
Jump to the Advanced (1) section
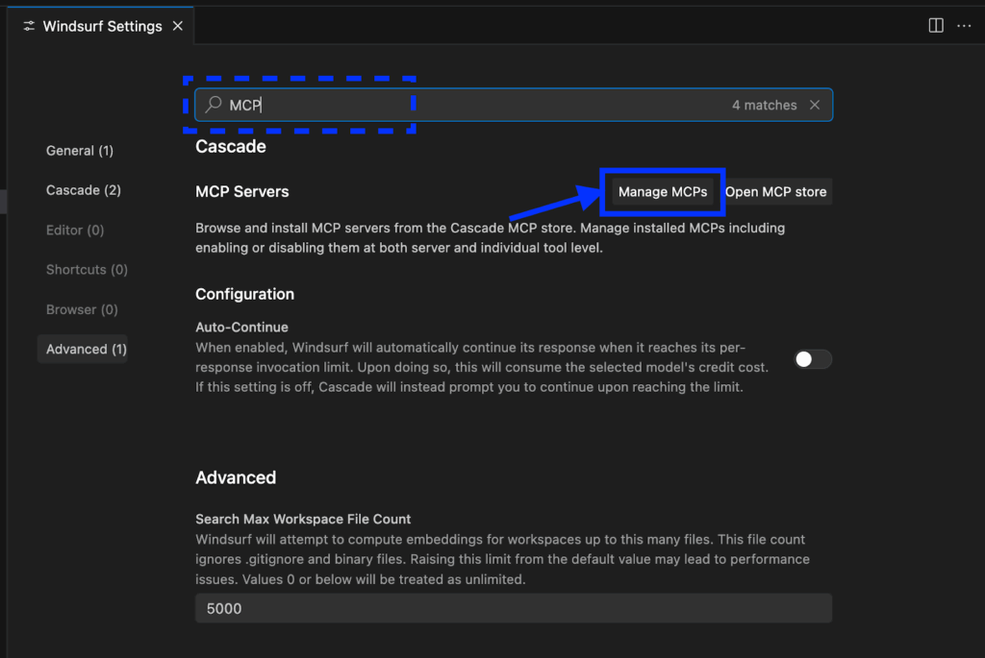coord(86,350)
